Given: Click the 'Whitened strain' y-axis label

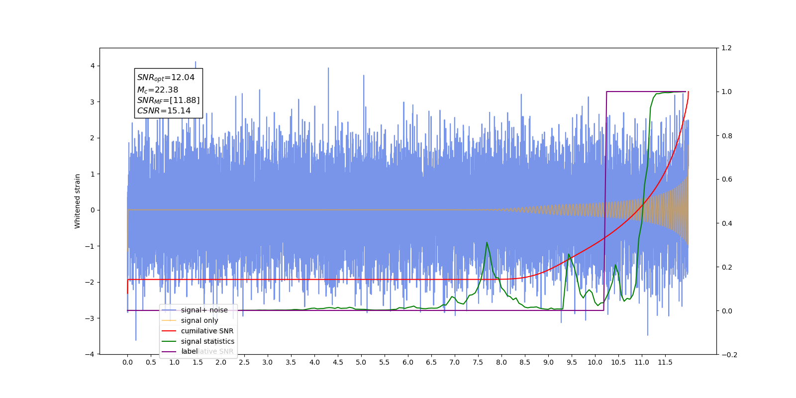Looking at the screenshot, I should [x=78, y=201].
